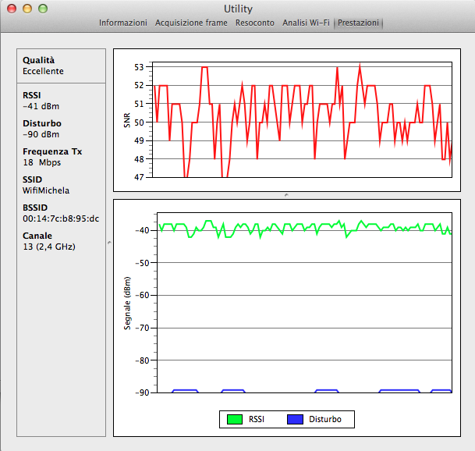Minimize the Utility window
Image resolution: width=475 pixels, height=451 pixels.
(x=27, y=9)
